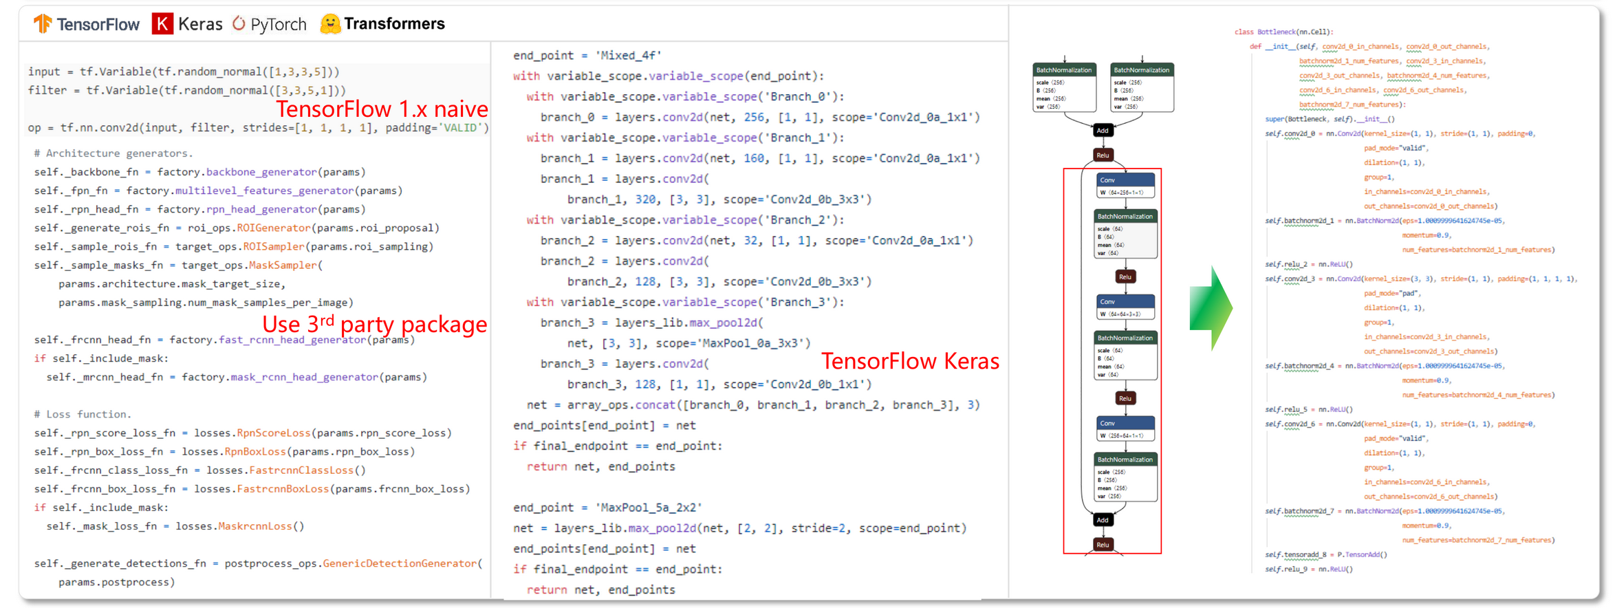Screen dimensions: 1615x608
Task: Click the 'branch_0 = layers.conv2d' code line
Action: (760, 118)
